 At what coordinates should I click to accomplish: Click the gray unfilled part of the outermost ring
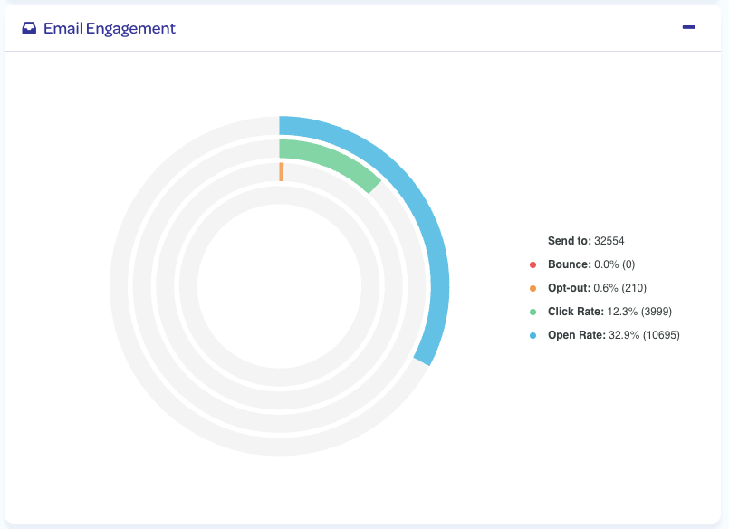click(x=121, y=286)
